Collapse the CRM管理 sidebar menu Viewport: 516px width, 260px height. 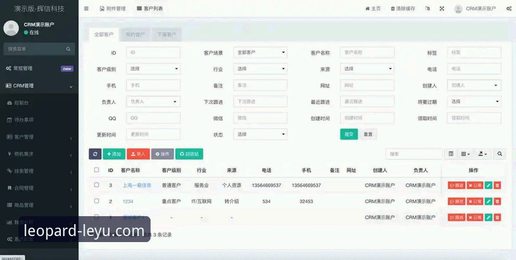pos(39,86)
